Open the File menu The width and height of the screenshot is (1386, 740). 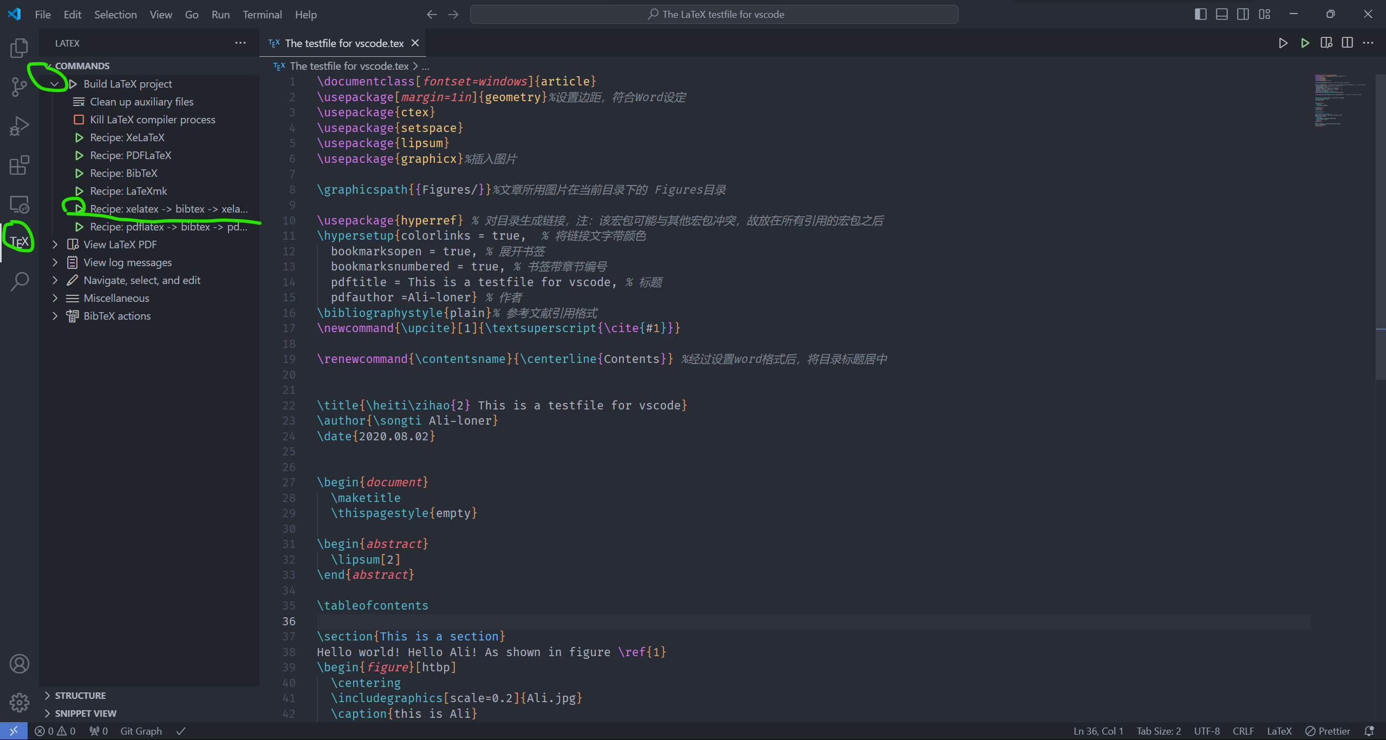42,14
